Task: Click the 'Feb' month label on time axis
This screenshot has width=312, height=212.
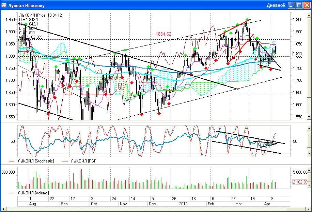Action: point(211,204)
